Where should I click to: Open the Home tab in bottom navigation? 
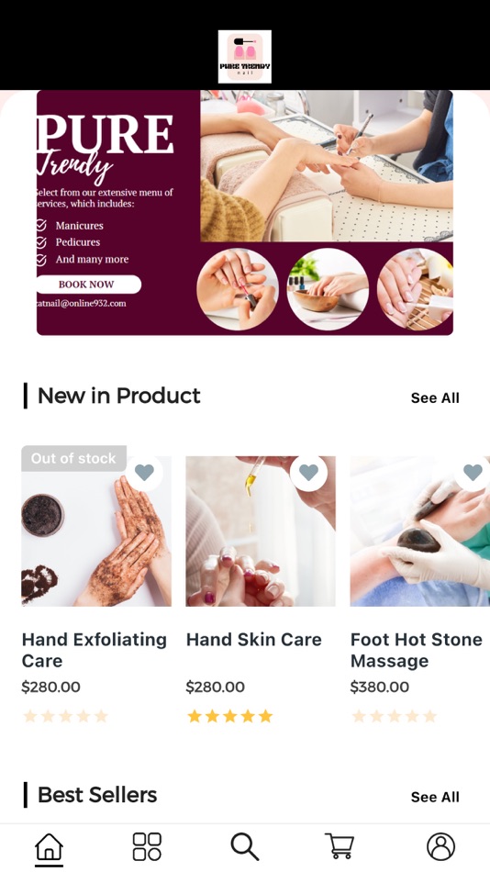[49, 846]
